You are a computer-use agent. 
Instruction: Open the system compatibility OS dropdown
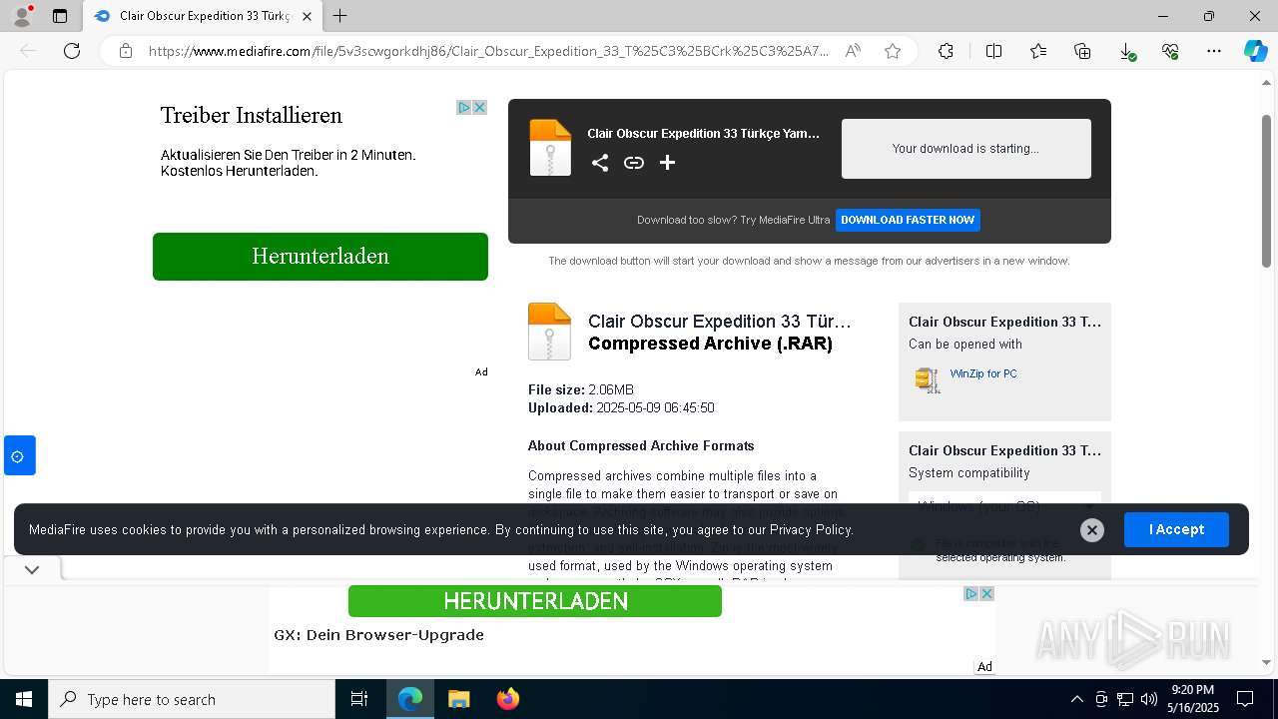(x=1004, y=506)
